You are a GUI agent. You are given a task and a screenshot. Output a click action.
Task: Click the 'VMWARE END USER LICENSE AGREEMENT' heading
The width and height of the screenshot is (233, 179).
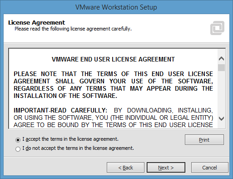pos(113,59)
